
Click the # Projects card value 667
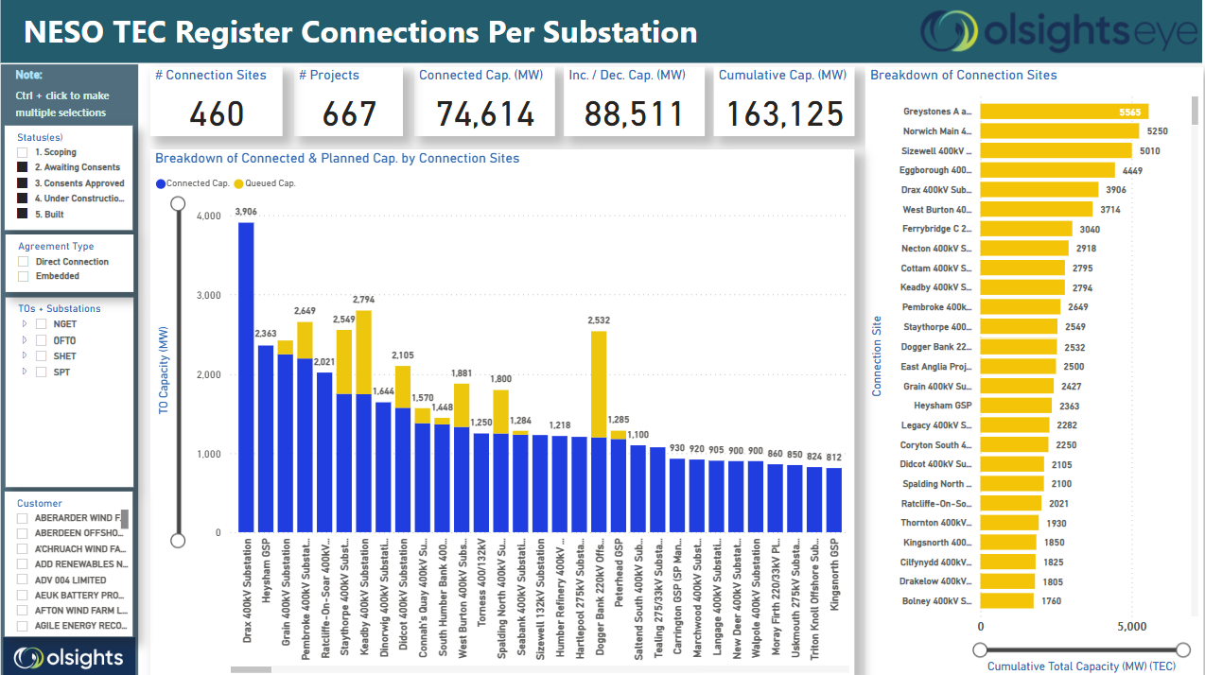point(349,114)
